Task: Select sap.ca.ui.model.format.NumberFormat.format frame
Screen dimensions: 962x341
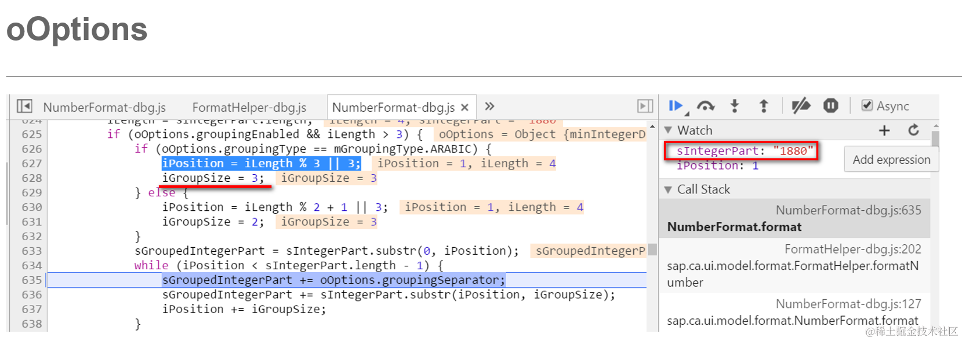Action: pyautogui.click(x=792, y=321)
